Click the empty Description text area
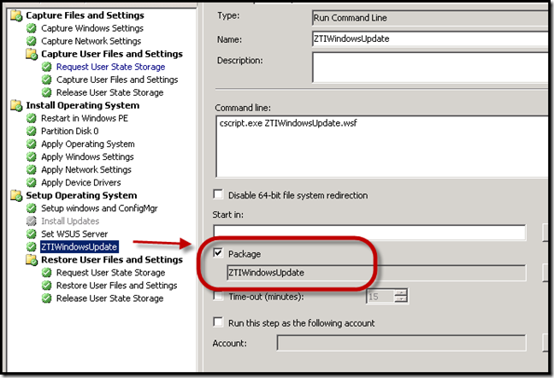Screen dimensions: 554x378 pyautogui.click(x=430, y=68)
